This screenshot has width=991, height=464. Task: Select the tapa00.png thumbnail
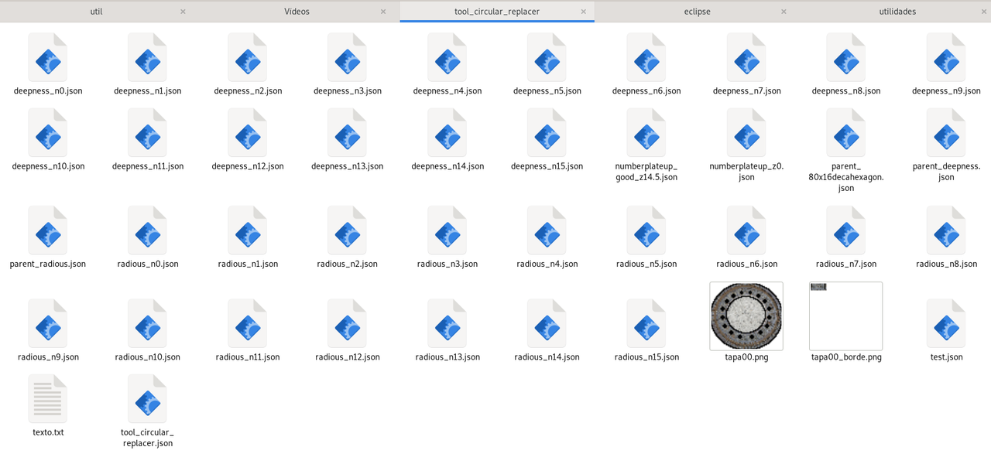pyautogui.click(x=746, y=316)
